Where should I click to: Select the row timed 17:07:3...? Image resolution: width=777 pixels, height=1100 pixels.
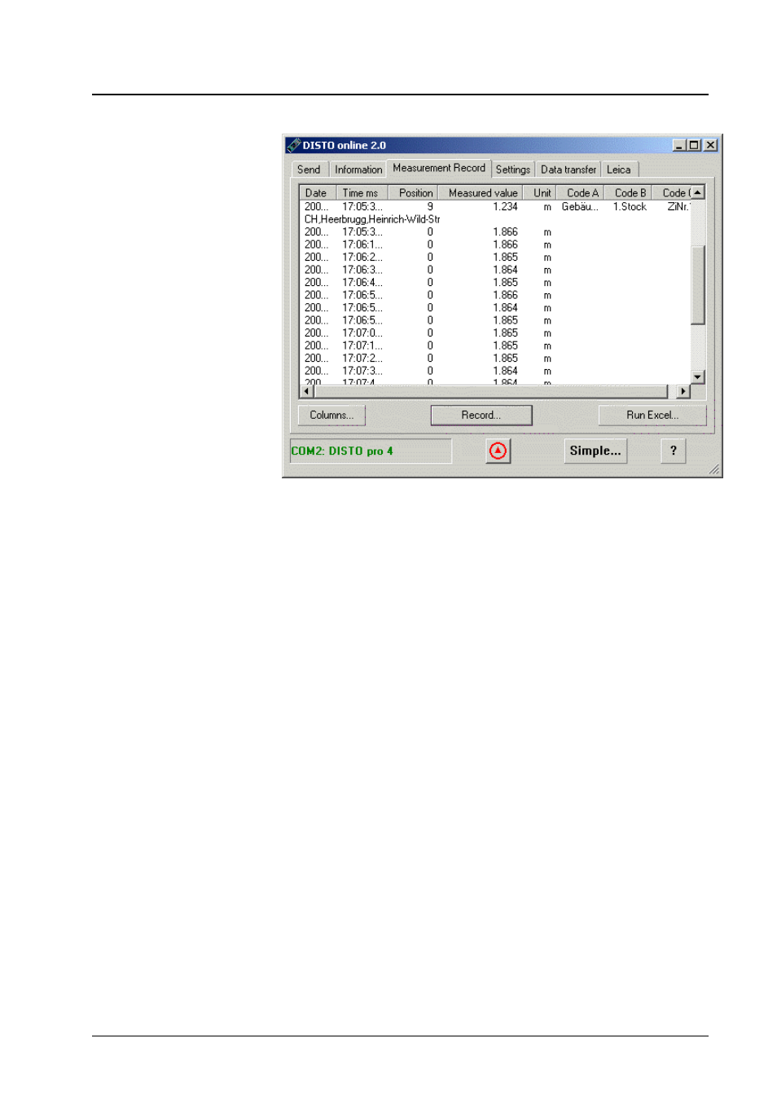[x=495, y=371]
